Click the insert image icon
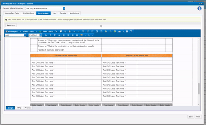The height and width of the screenshot is (125, 206). point(115,31)
